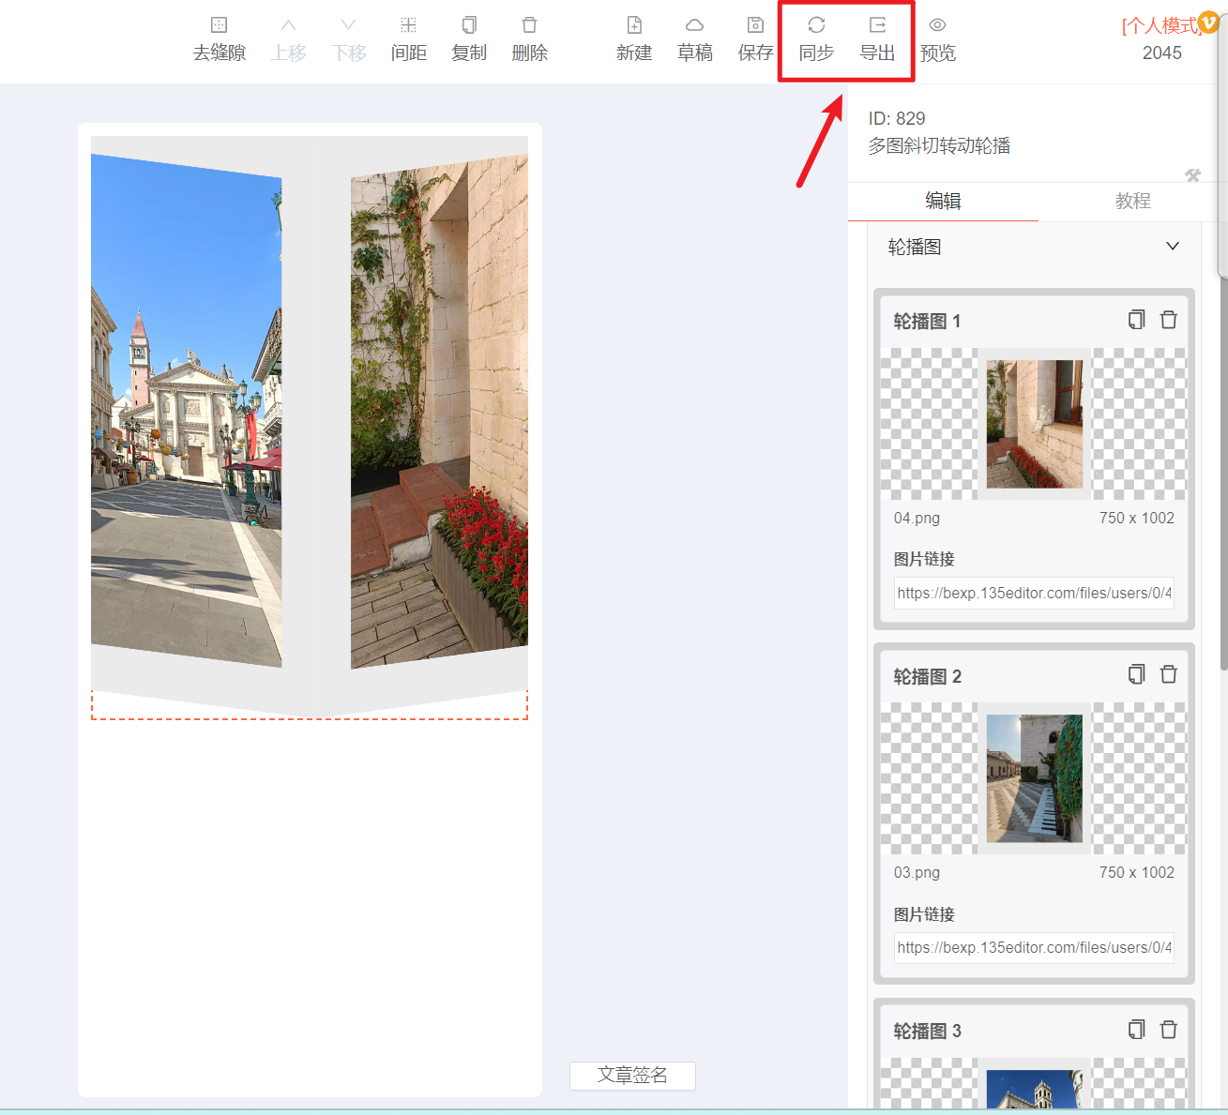Delete 轮播图 1 with trash icon
This screenshot has width=1228, height=1115.
(1169, 320)
